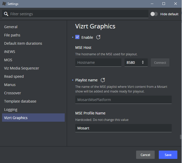Select the Vizrt Graphics section
Screen dimensions: 182x163
click(33, 118)
